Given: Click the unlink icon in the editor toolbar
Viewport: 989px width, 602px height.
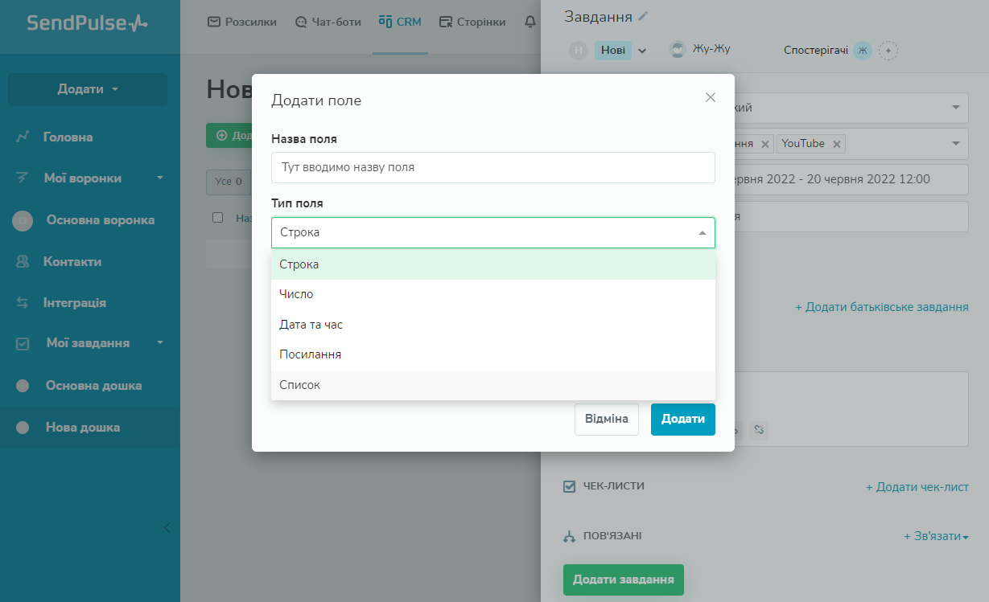Looking at the screenshot, I should [x=759, y=430].
